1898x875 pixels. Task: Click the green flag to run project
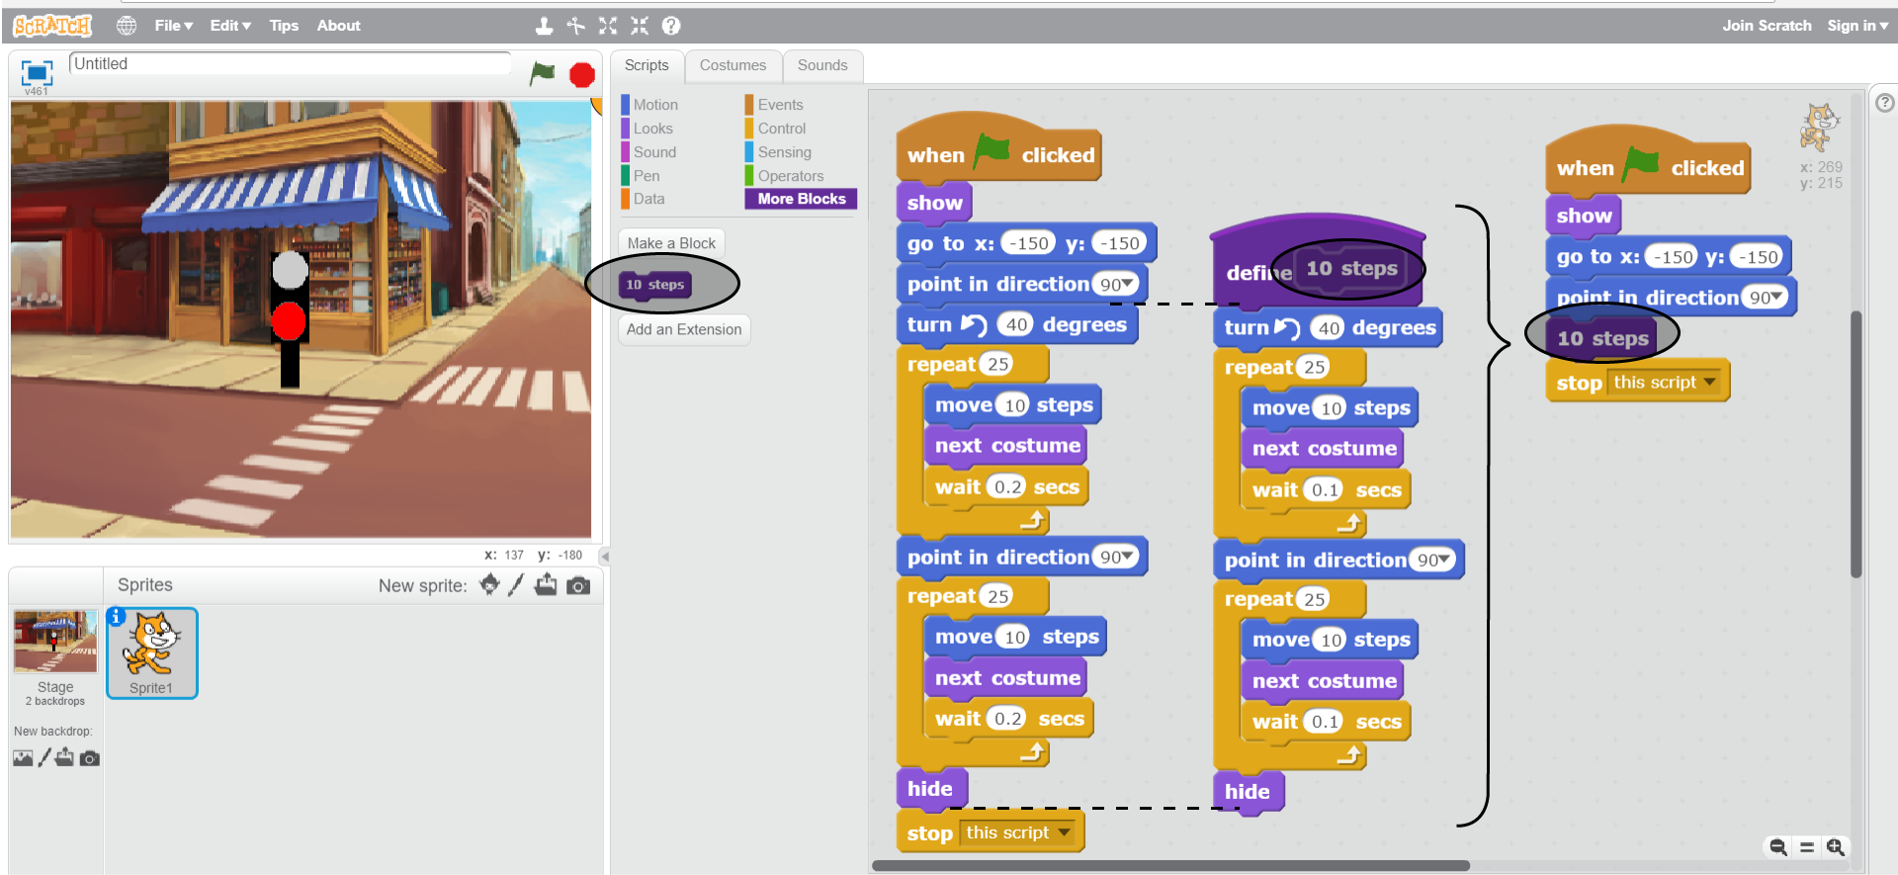(x=542, y=73)
